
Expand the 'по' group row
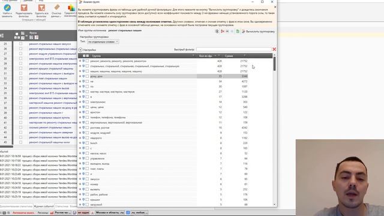[x=80, y=86]
